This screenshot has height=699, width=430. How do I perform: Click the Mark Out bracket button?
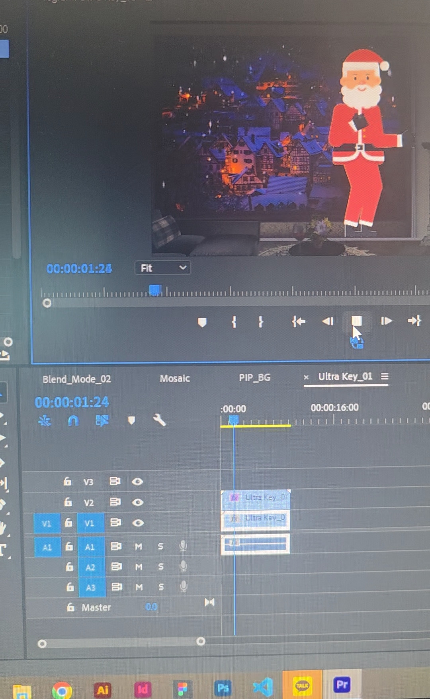click(x=261, y=321)
